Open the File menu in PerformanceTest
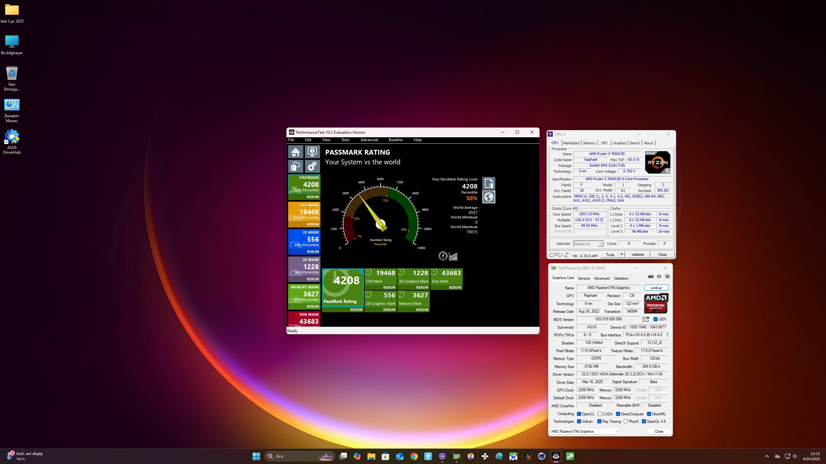 291,140
